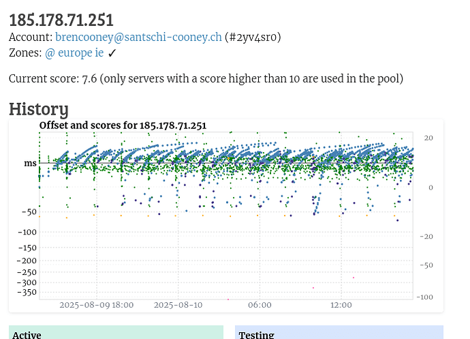Click the History heading
Viewport: 470px width, 339px height.
39,109
